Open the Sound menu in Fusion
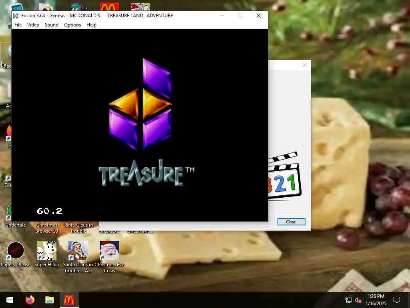Screen dimensions: 410x308 (52, 24)
